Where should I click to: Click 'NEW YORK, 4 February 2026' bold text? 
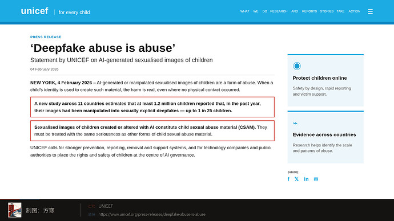61,83
